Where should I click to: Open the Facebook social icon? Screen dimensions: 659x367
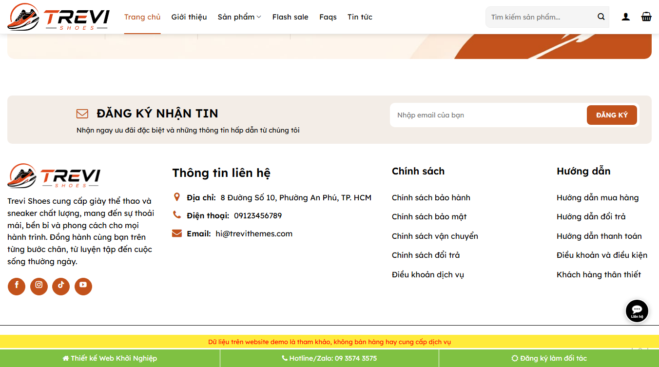click(17, 287)
